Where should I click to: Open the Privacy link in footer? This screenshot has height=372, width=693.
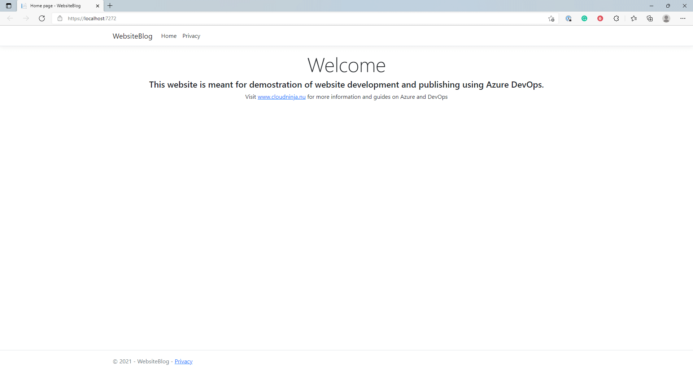tap(183, 362)
